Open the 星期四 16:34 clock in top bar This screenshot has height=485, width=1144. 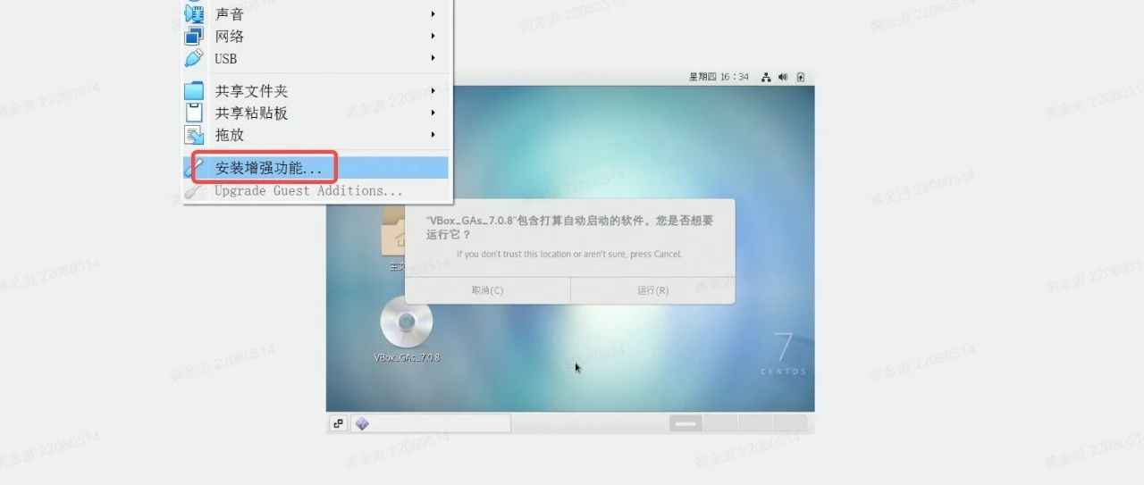(x=719, y=77)
